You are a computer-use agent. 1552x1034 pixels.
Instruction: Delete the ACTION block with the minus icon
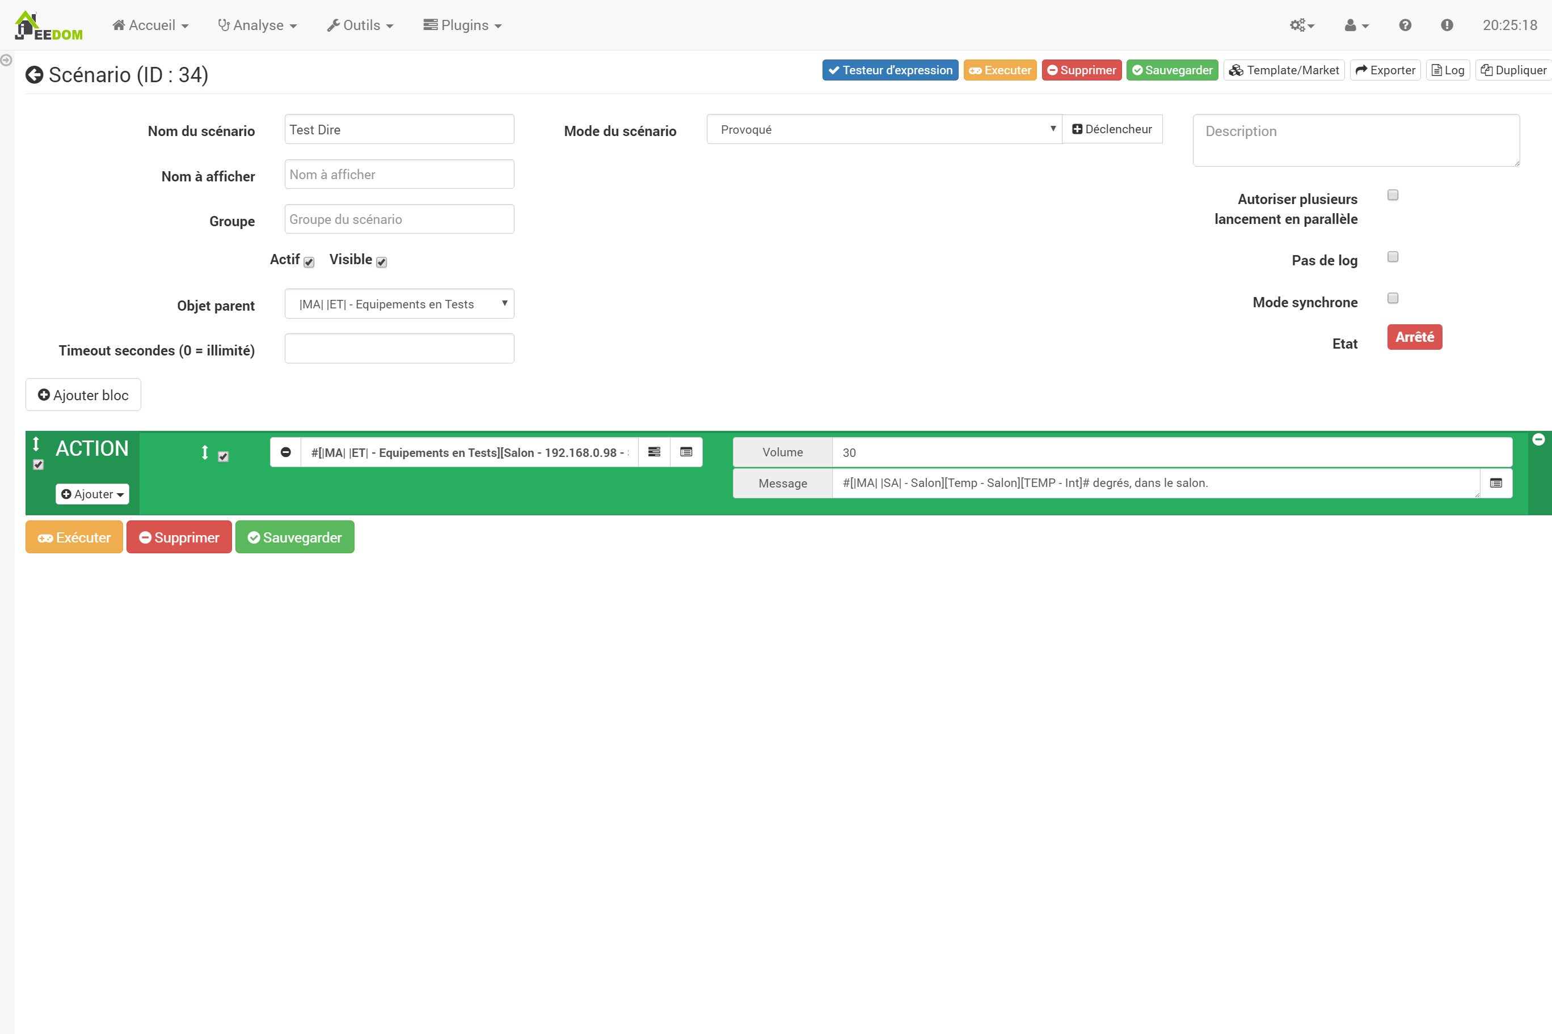tap(1538, 439)
